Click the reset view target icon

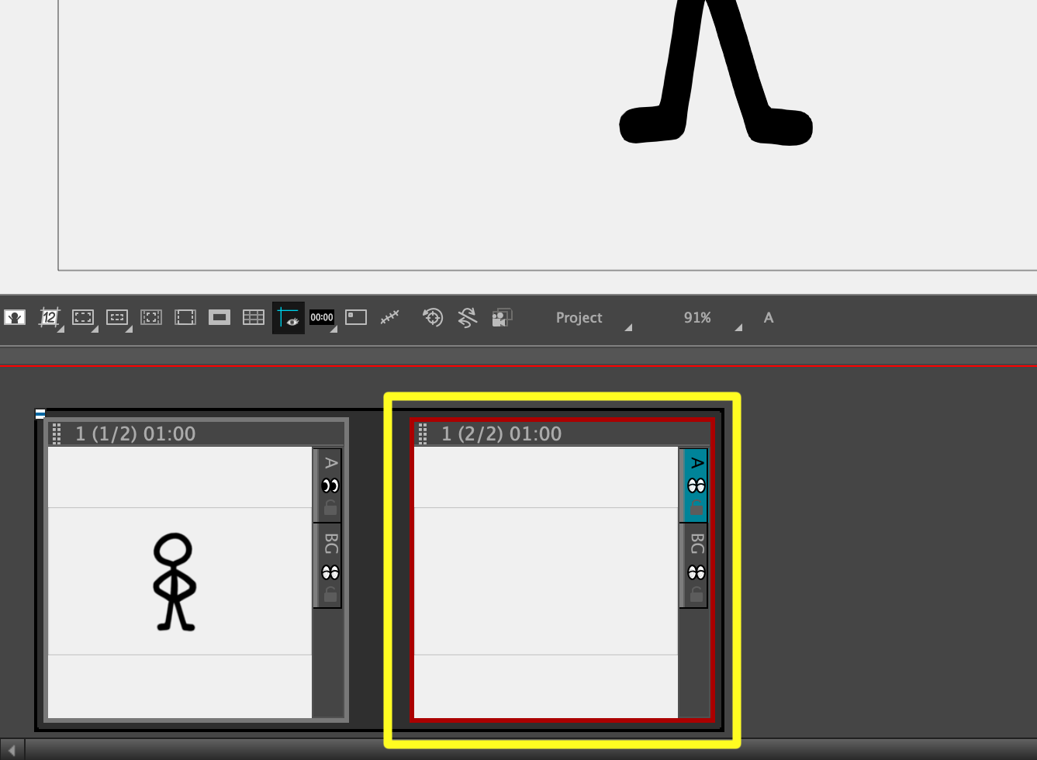click(433, 317)
